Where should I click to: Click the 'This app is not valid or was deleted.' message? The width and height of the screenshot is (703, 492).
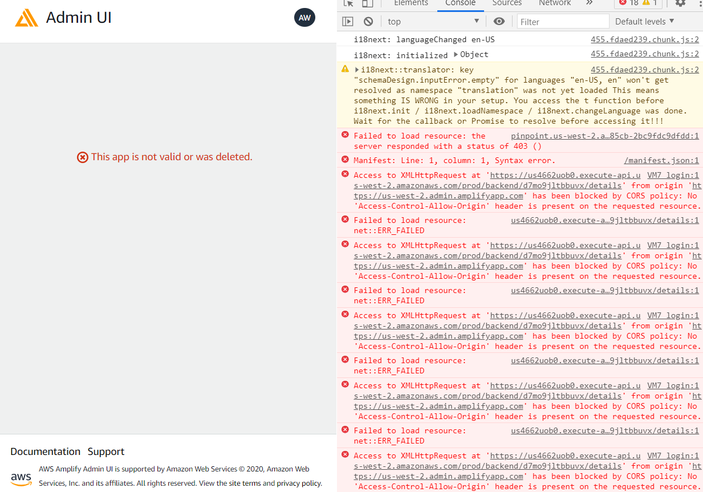(172, 157)
